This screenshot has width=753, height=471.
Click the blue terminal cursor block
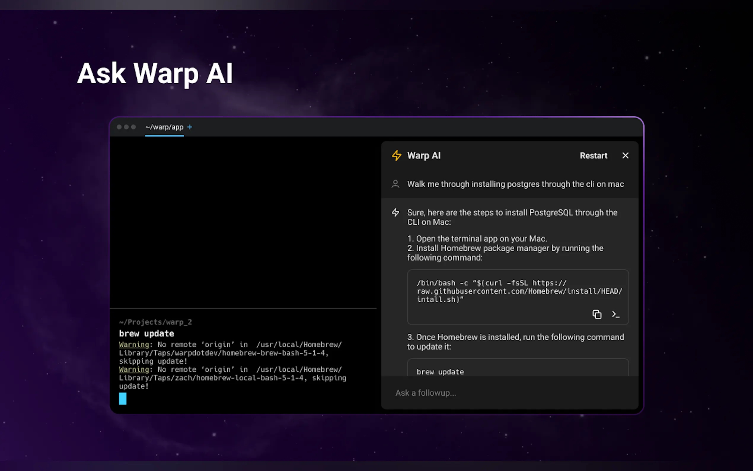(x=123, y=398)
